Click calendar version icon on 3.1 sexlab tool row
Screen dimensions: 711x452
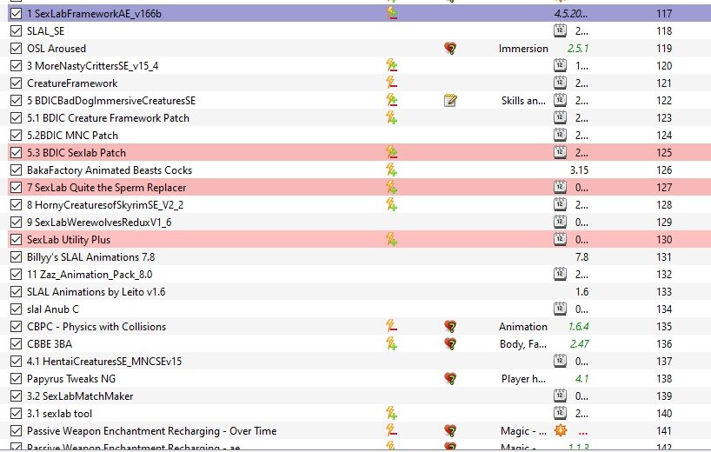pos(560,413)
